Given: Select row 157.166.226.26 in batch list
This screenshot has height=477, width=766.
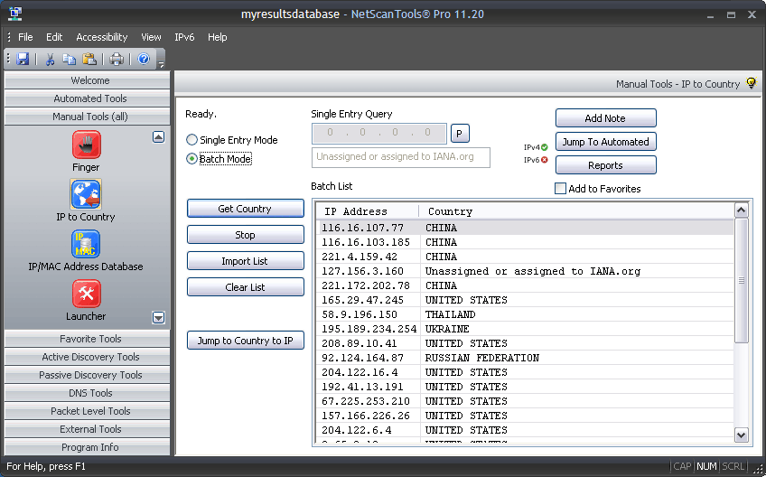Looking at the screenshot, I should [525, 416].
